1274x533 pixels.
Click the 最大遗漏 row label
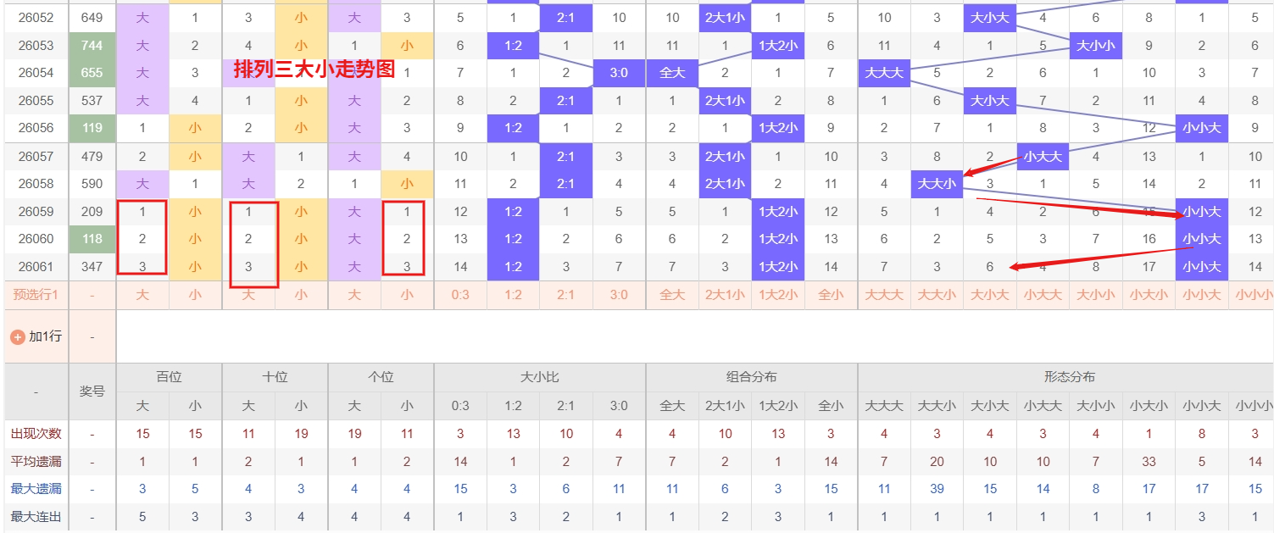tap(35, 490)
